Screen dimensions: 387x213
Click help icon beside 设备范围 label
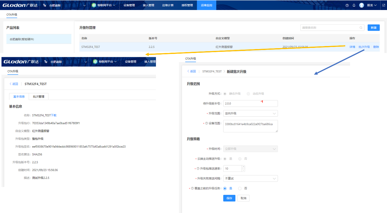coord(207,123)
